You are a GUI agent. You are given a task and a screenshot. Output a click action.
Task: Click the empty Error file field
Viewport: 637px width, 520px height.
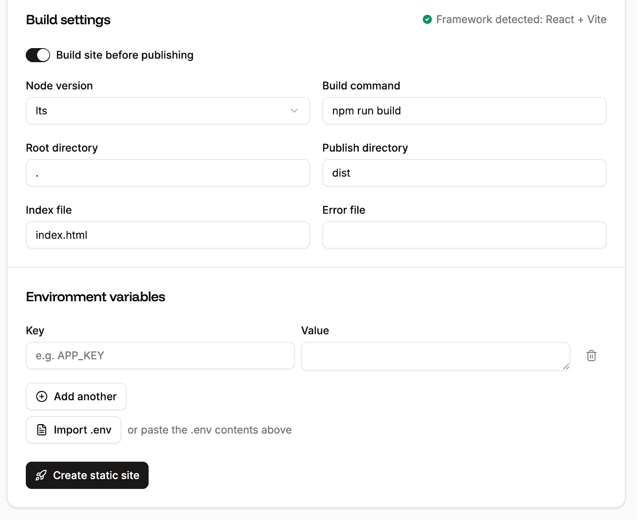[x=464, y=235]
